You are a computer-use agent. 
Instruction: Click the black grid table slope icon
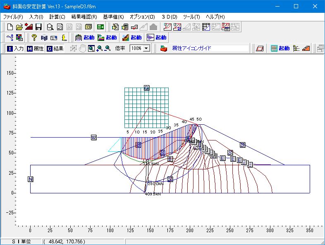click(x=206, y=27)
